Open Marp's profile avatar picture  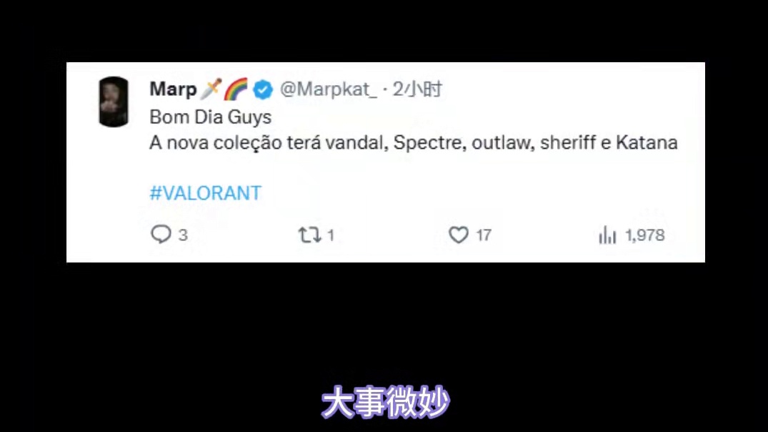(114, 102)
